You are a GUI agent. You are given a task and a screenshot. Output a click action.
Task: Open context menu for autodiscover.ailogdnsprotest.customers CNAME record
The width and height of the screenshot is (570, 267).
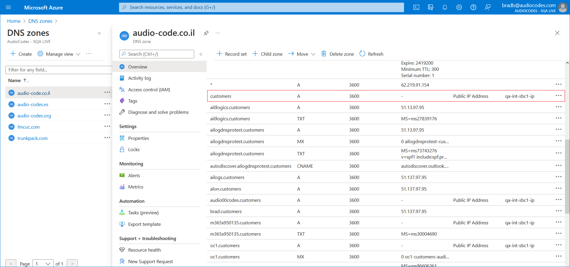(x=558, y=166)
